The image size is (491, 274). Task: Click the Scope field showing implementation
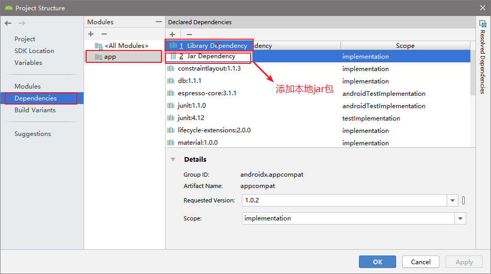[348, 219]
